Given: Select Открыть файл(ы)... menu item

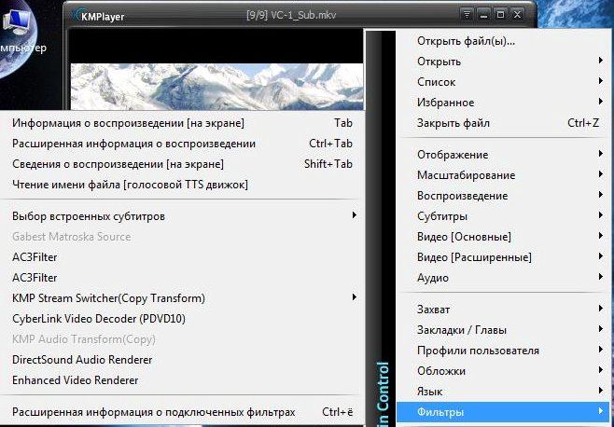Looking at the screenshot, I should coord(503,41).
